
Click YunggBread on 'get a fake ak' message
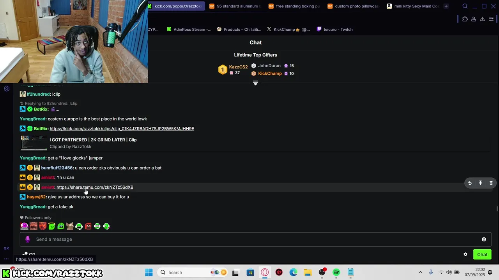tap(33, 206)
